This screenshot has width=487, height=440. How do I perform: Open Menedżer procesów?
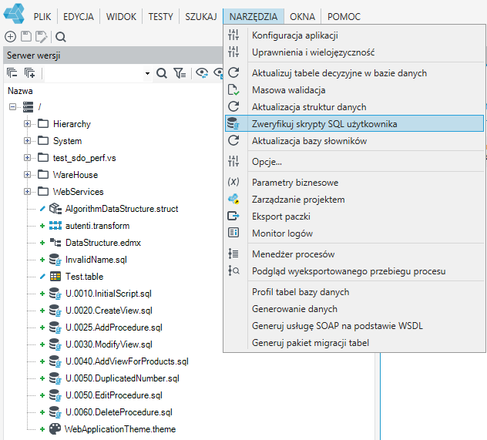[x=354, y=254]
